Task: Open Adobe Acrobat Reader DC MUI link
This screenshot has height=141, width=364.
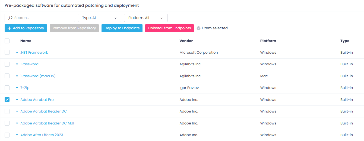Action: [47, 123]
